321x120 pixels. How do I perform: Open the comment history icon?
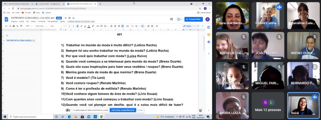(172, 19)
